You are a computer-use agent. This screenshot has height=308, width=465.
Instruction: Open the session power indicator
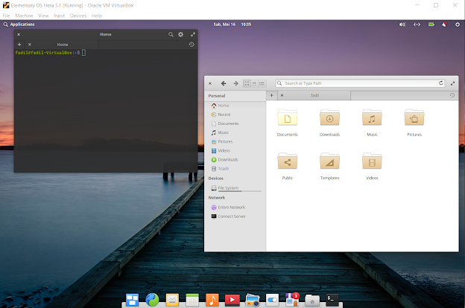(458, 25)
